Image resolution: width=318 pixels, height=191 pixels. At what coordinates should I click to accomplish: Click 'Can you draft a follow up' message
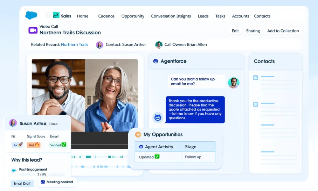pos(197,82)
